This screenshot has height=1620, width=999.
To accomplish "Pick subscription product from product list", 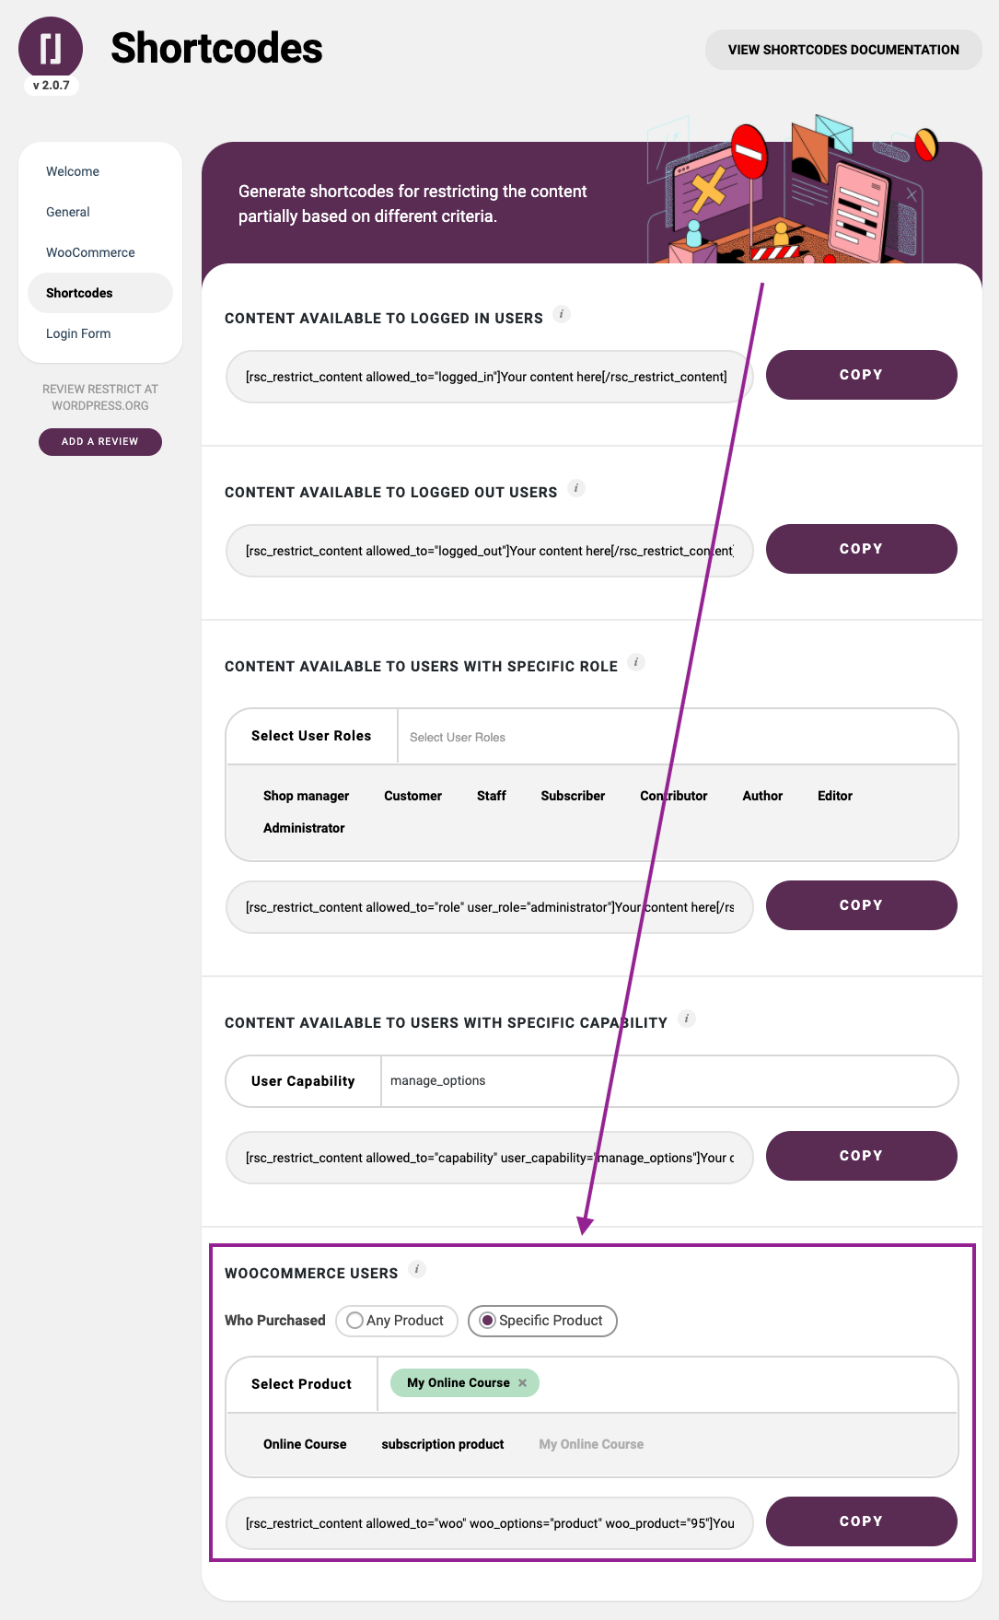I will pos(443,1444).
